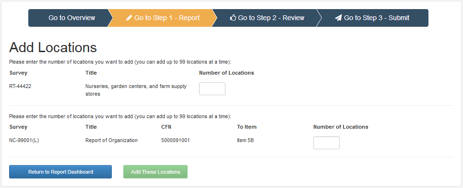463x188 pixels.
Task: Click the thumbs-up icon on Step 2
Action: [x=233, y=18]
